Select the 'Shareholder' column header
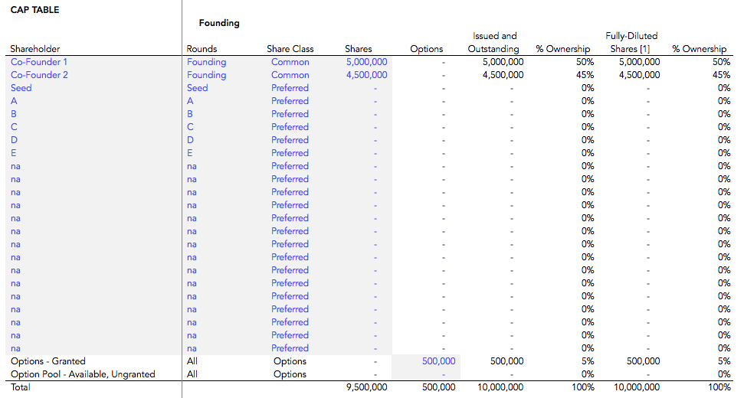Image resolution: width=744 pixels, height=398 pixels. 35,49
